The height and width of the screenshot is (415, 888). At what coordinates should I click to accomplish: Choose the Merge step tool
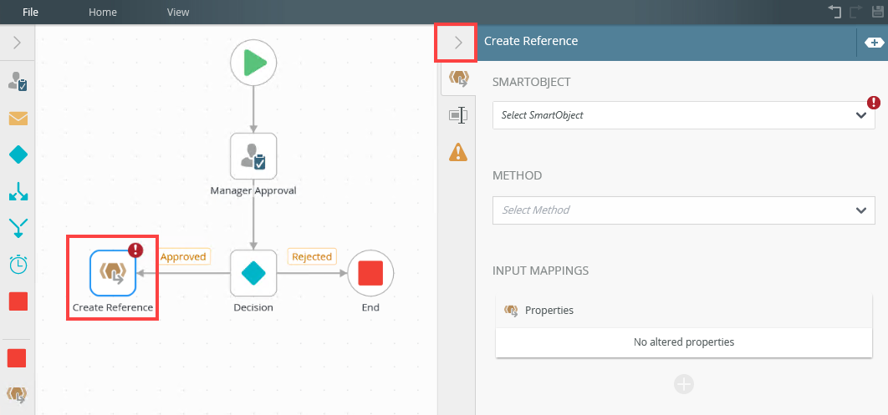tap(18, 227)
